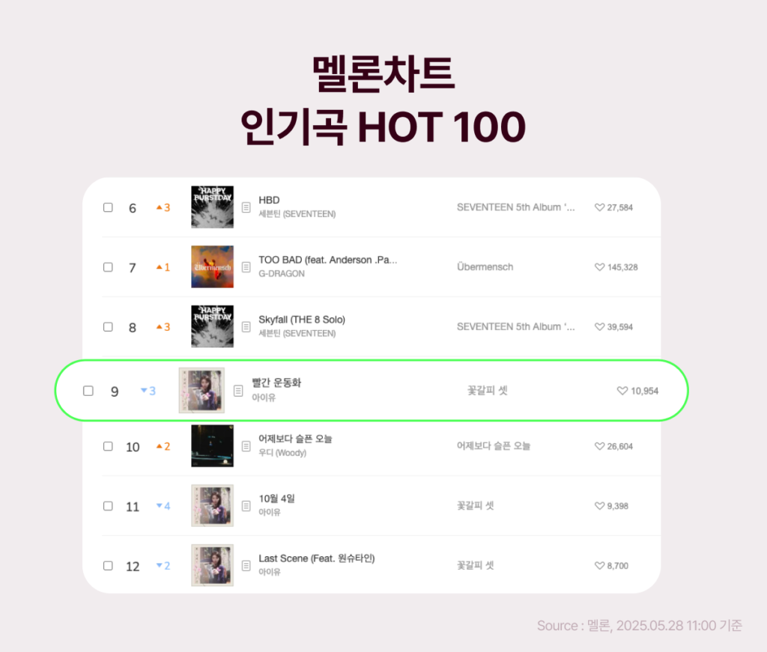The image size is (767, 652).
Task: Tick checkbox for rank 12 Last Scene
Action: point(108,565)
